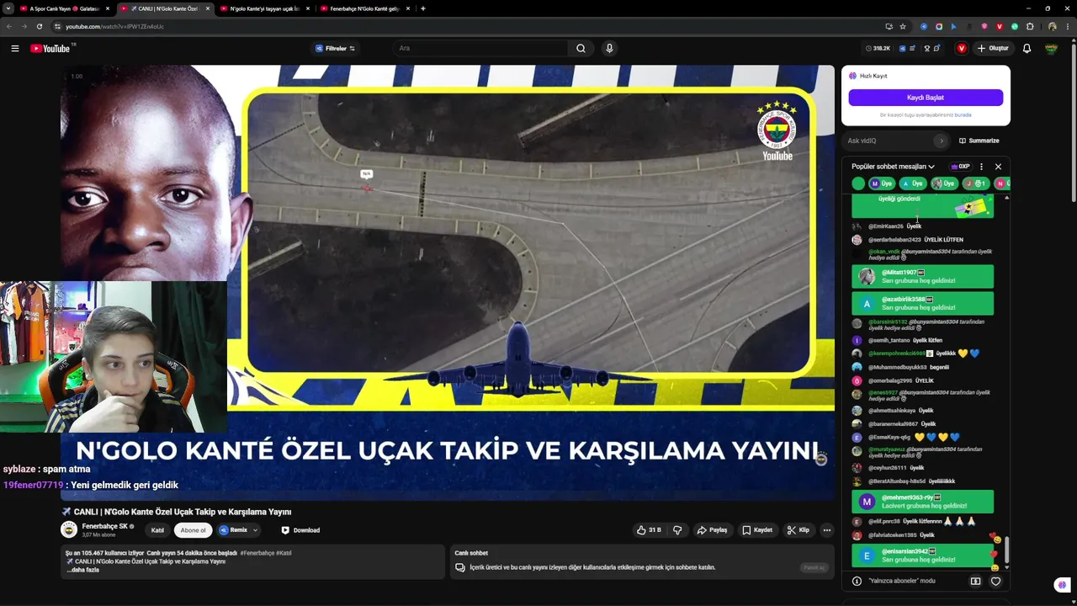
Task: Open the more actions ellipsis under the video
Action: coord(827,530)
